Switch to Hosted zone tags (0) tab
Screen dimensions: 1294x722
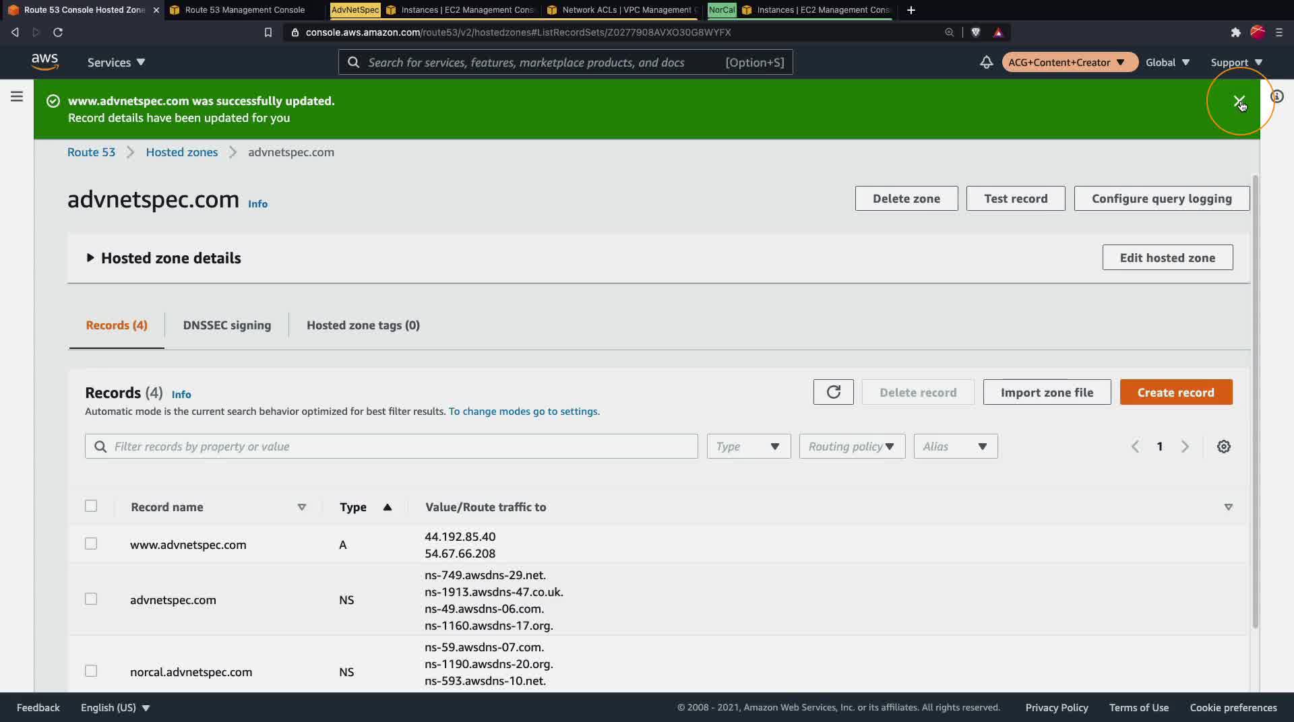(363, 325)
